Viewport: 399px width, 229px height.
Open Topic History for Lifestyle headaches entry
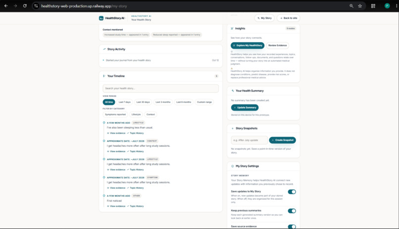135,170
